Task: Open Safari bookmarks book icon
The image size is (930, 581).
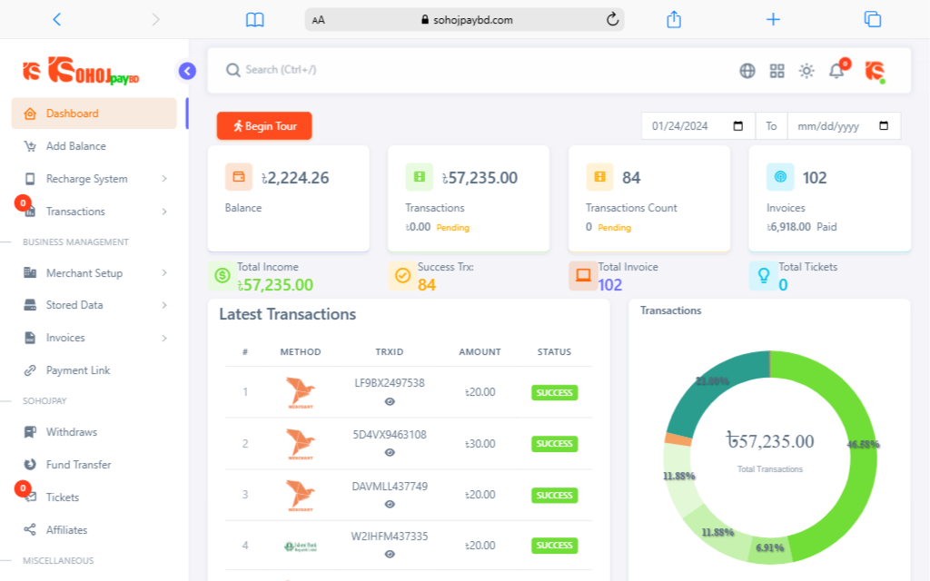Action: [255, 19]
